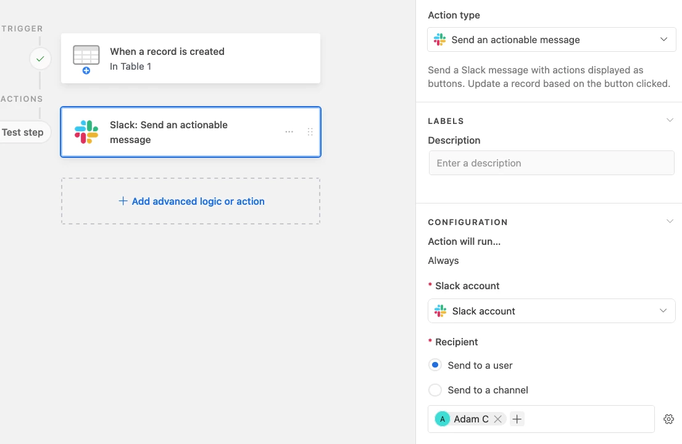Click the recipient input field
682x444 pixels.
541,419
